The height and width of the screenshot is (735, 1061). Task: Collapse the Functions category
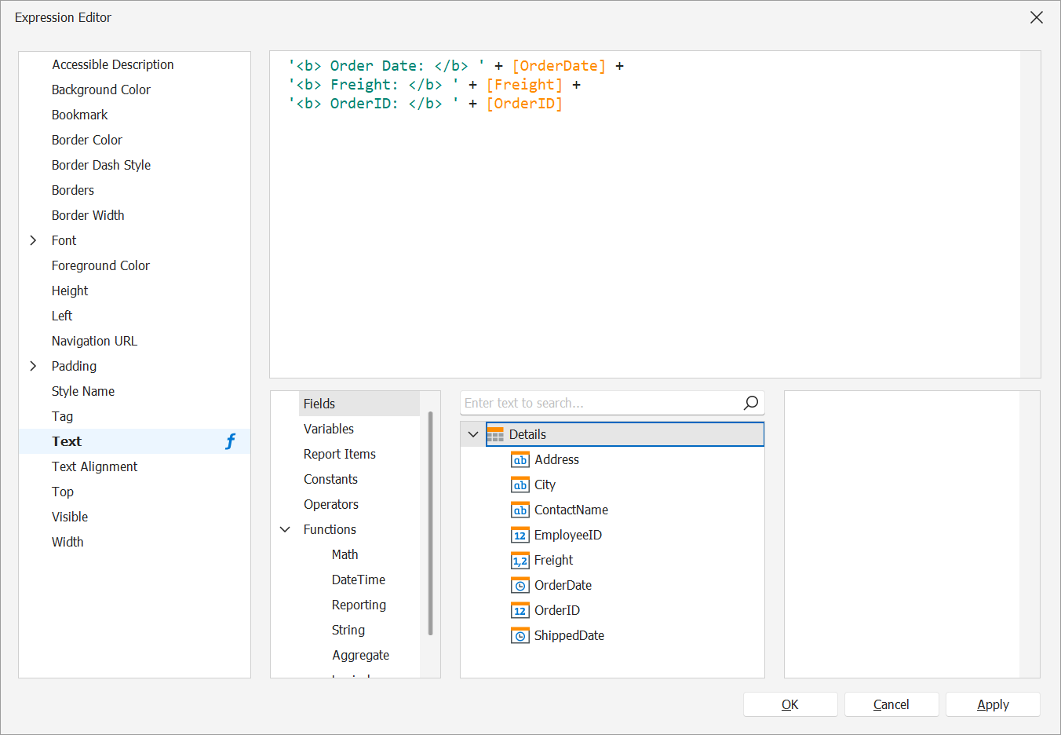285,529
